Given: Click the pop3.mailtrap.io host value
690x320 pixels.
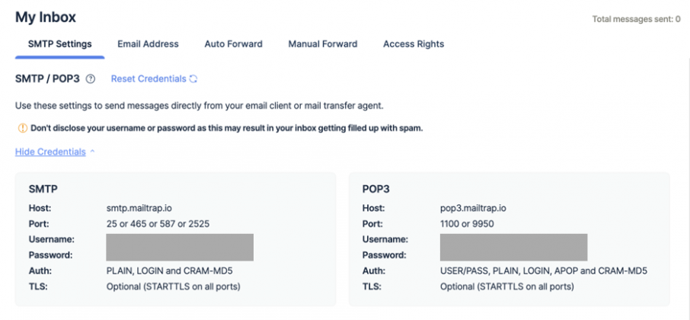Looking at the screenshot, I should tap(473, 208).
